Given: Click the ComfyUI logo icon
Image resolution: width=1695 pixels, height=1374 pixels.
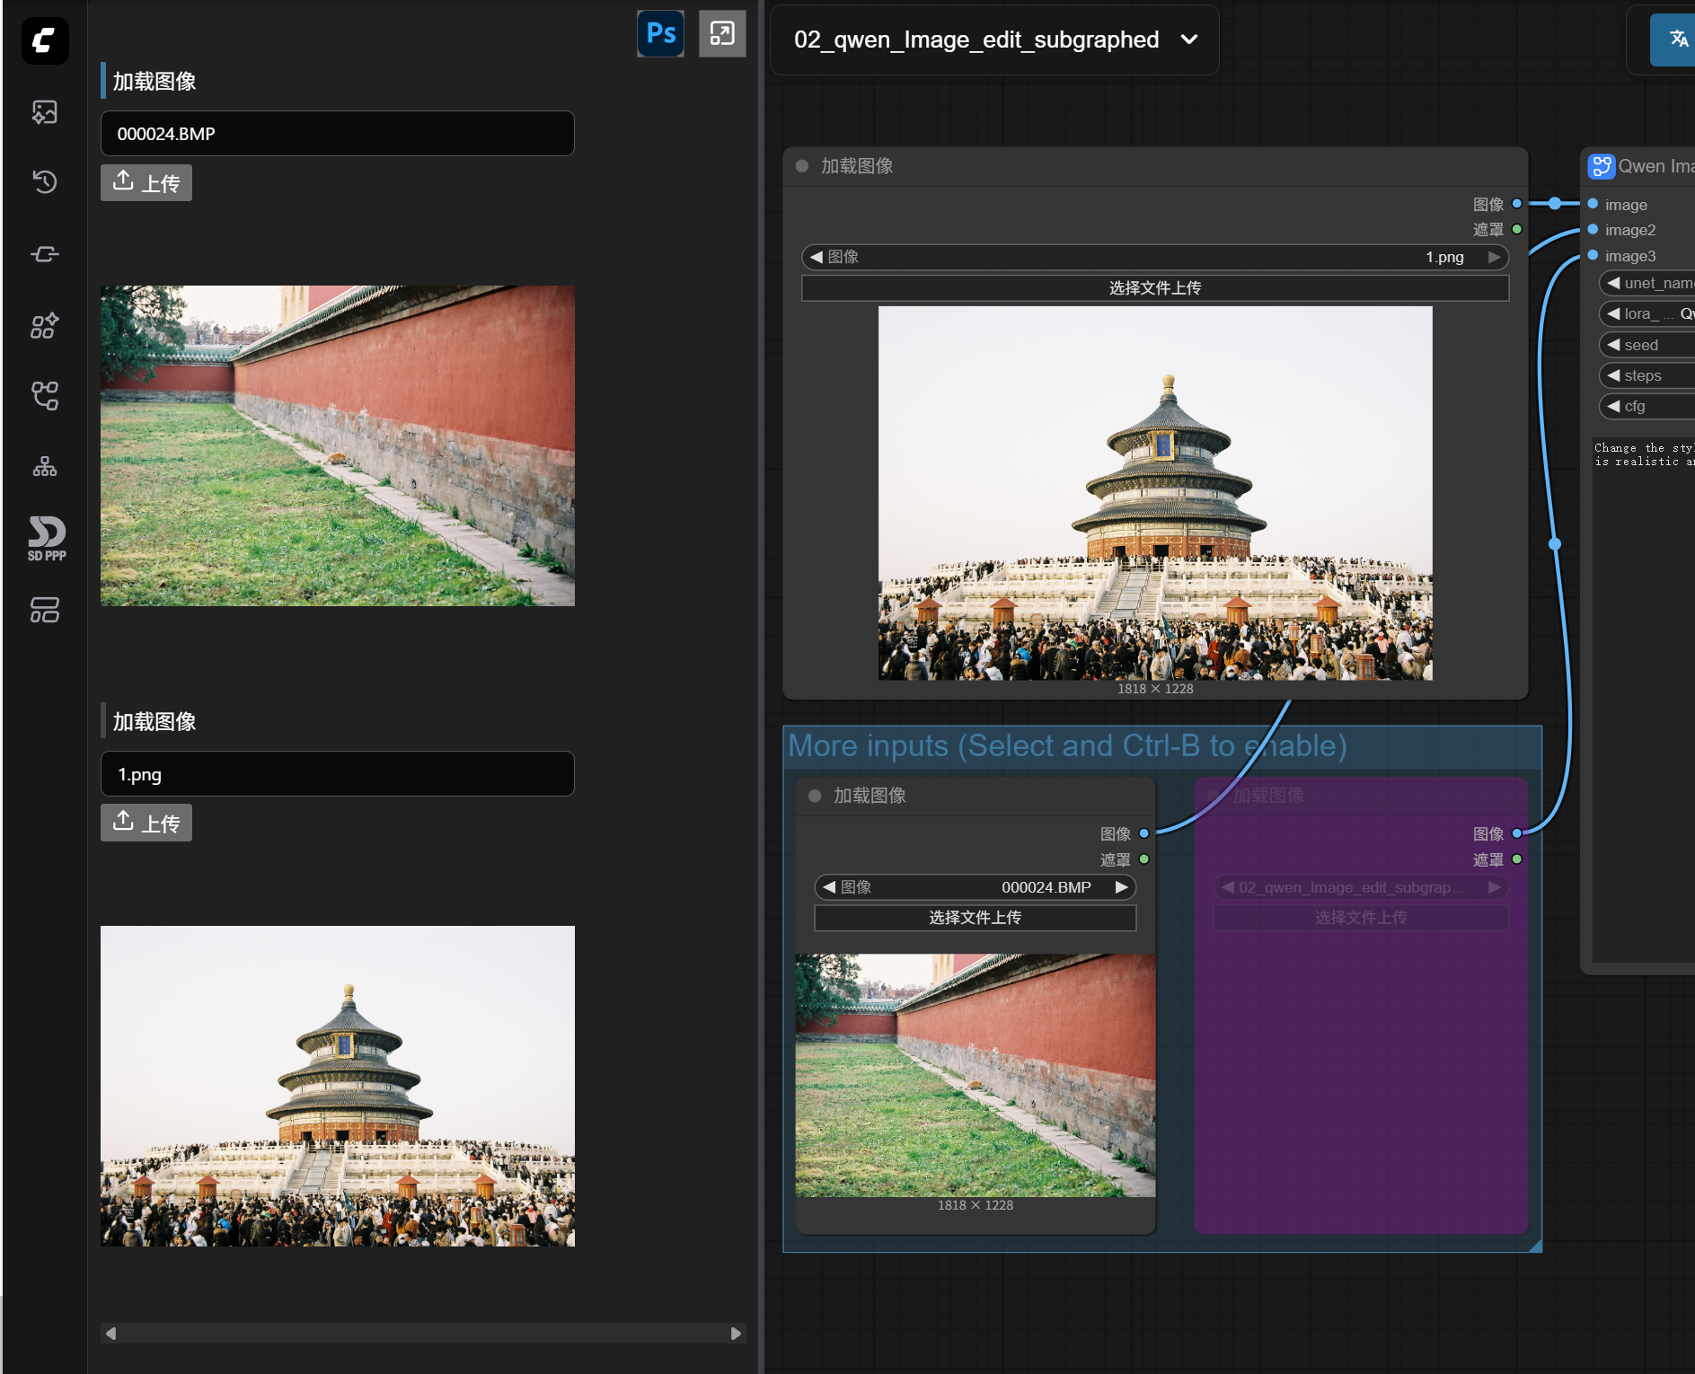Looking at the screenshot, I should 45,40.
